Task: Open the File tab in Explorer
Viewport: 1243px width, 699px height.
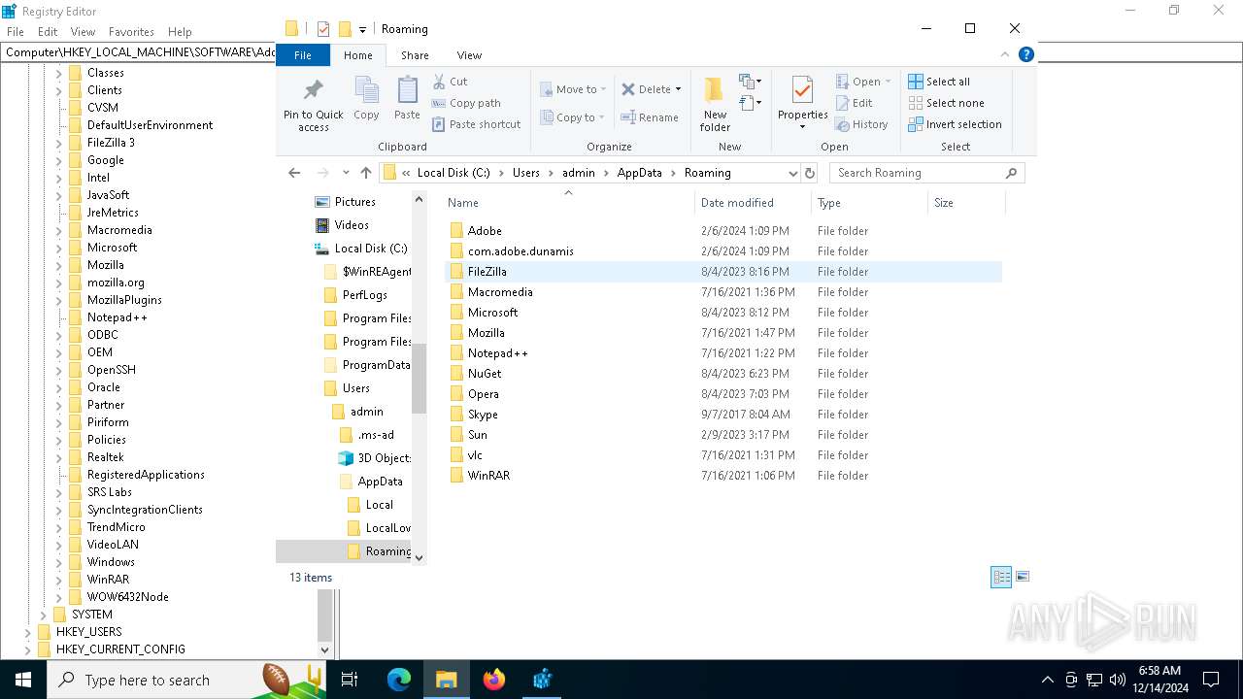Action: (x=303, y=55)
